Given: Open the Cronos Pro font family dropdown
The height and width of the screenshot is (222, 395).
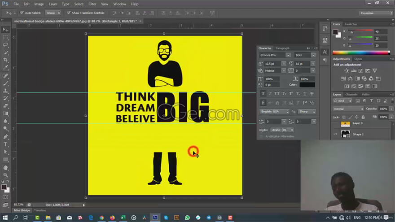Looking at the screenshot, I should pyautogui.click(x=288, y=55).
